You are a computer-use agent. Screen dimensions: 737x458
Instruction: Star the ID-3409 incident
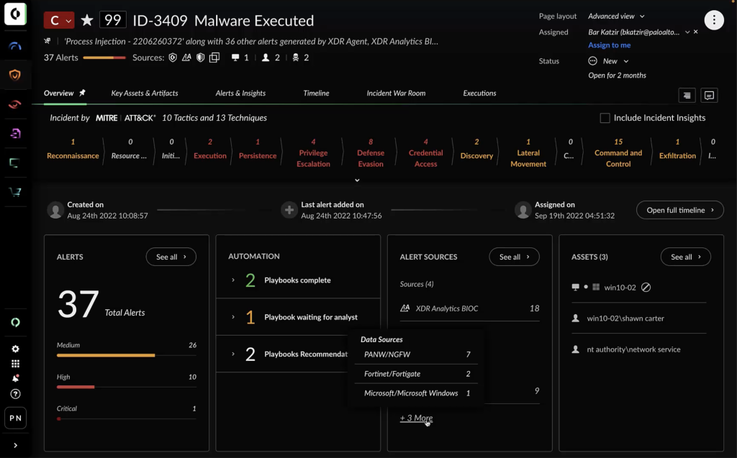[87, 20]
